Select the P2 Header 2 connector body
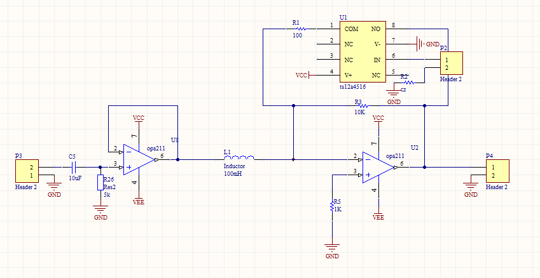This screenshot has width=540, height=278. click(452, 63)
